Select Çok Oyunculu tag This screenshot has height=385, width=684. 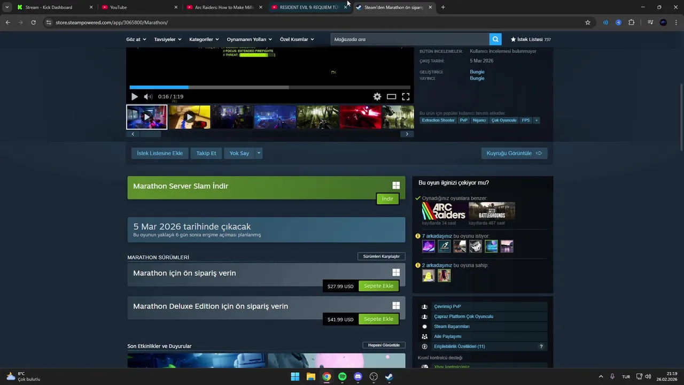tap(504, 120)
